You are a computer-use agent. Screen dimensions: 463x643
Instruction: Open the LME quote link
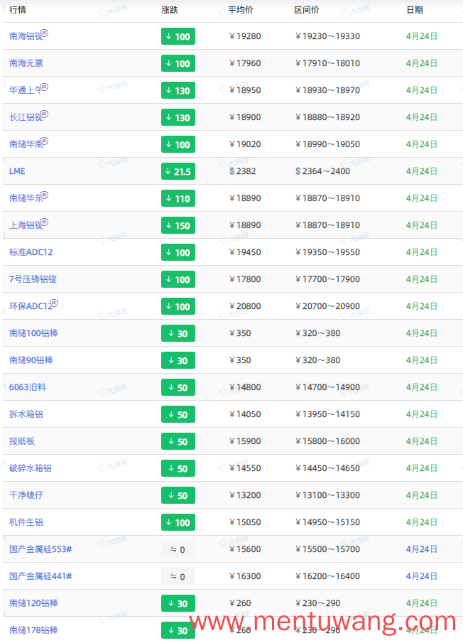click(17, 171)
